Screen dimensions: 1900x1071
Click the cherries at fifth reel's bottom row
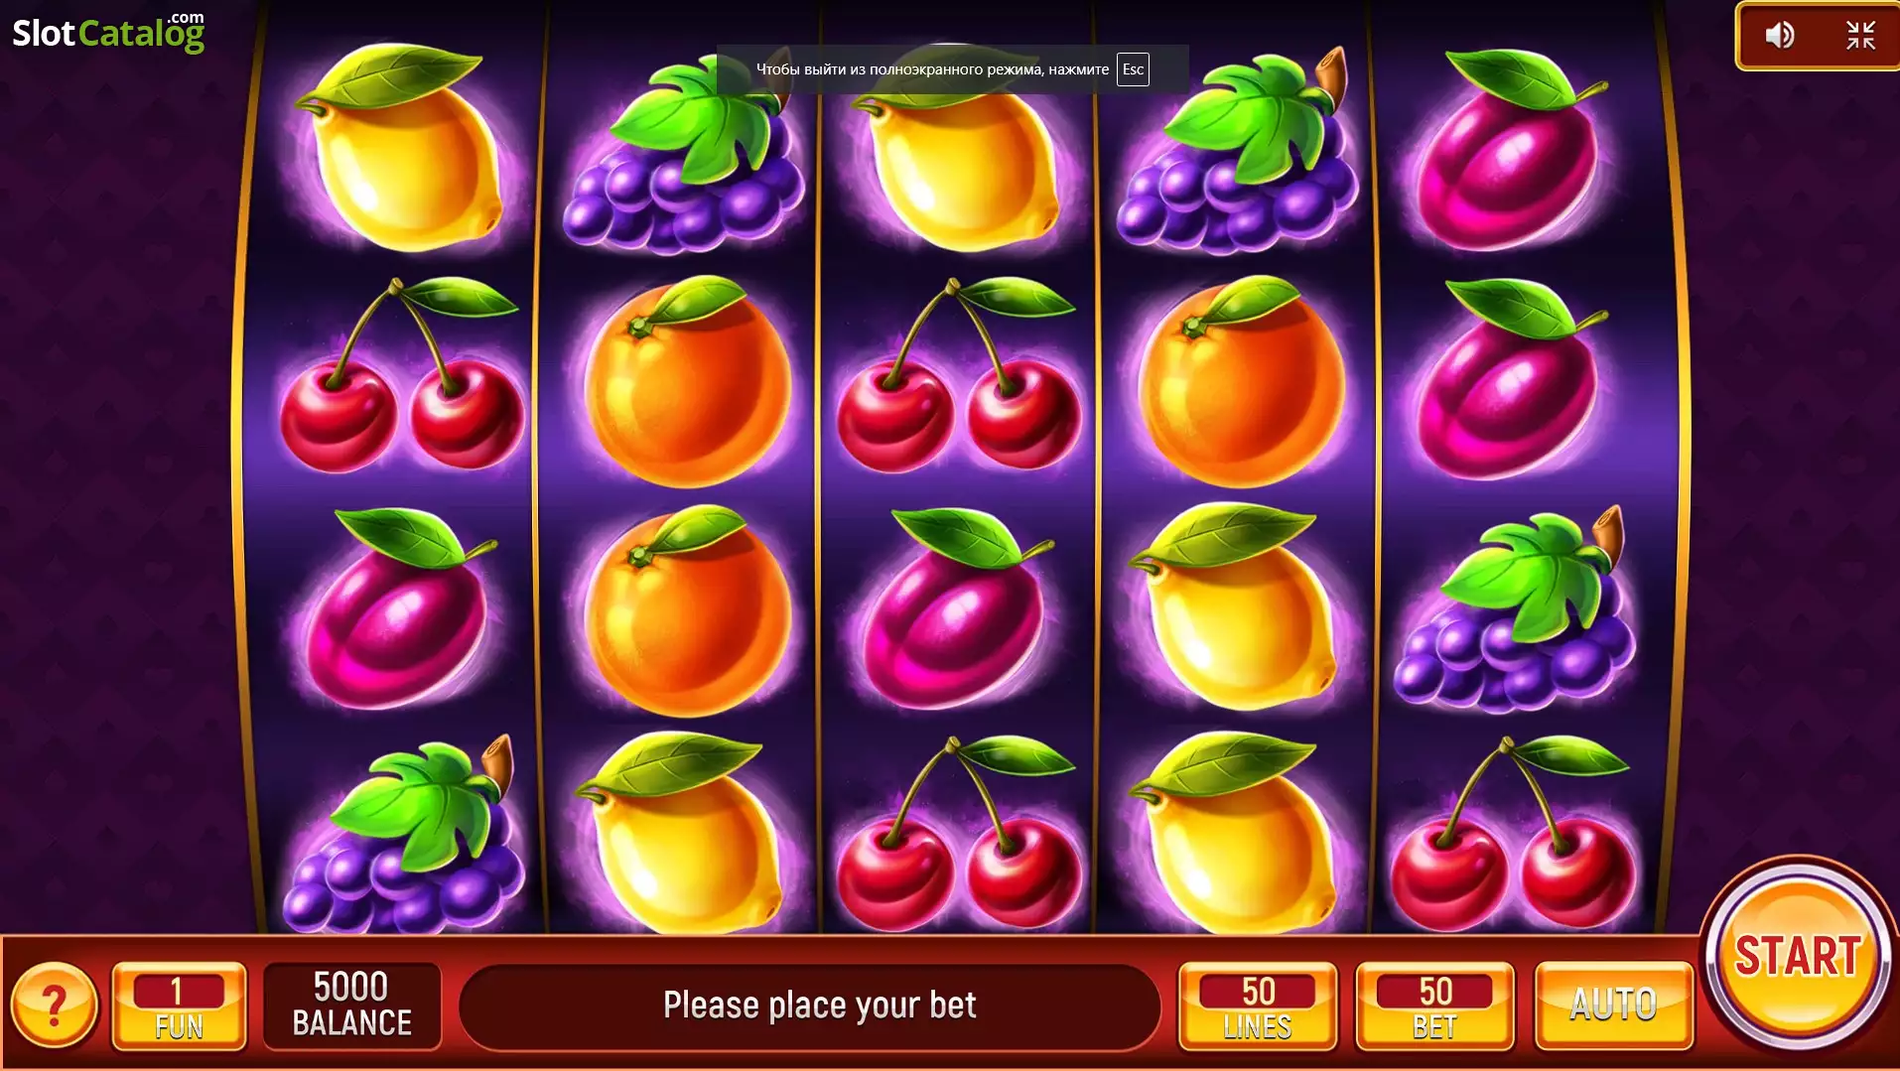click(1511, 832)
